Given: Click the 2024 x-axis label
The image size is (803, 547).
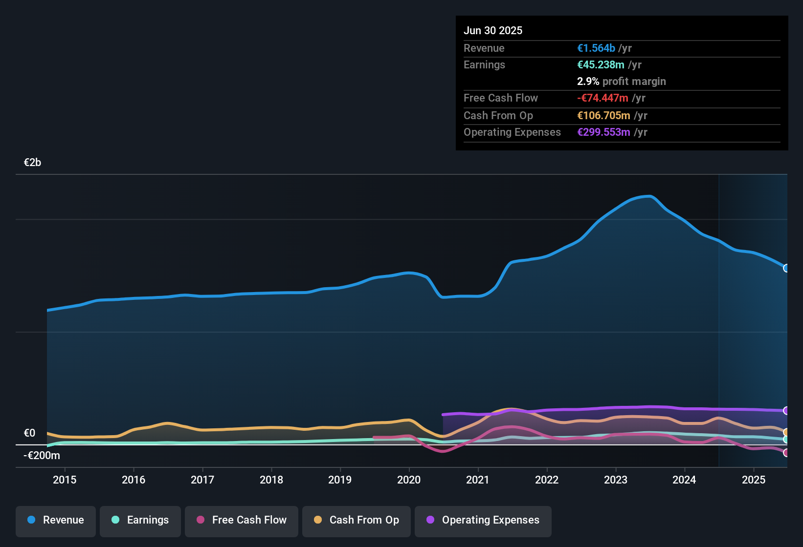Looking at the screenshot, I should click(684, 480).
